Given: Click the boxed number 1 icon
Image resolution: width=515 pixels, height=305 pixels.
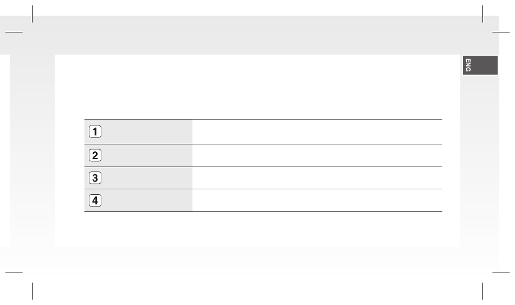Looking at the screenshot, I should pyautogui.click(x=95, y=132).
